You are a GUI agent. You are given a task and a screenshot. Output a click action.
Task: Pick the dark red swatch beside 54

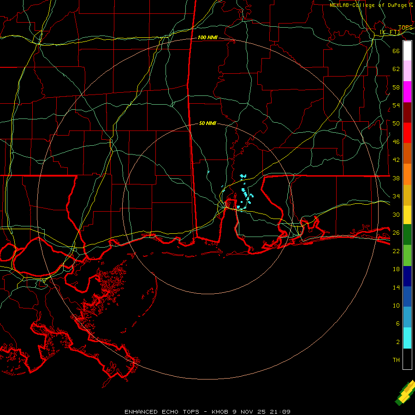click(407, 113)
